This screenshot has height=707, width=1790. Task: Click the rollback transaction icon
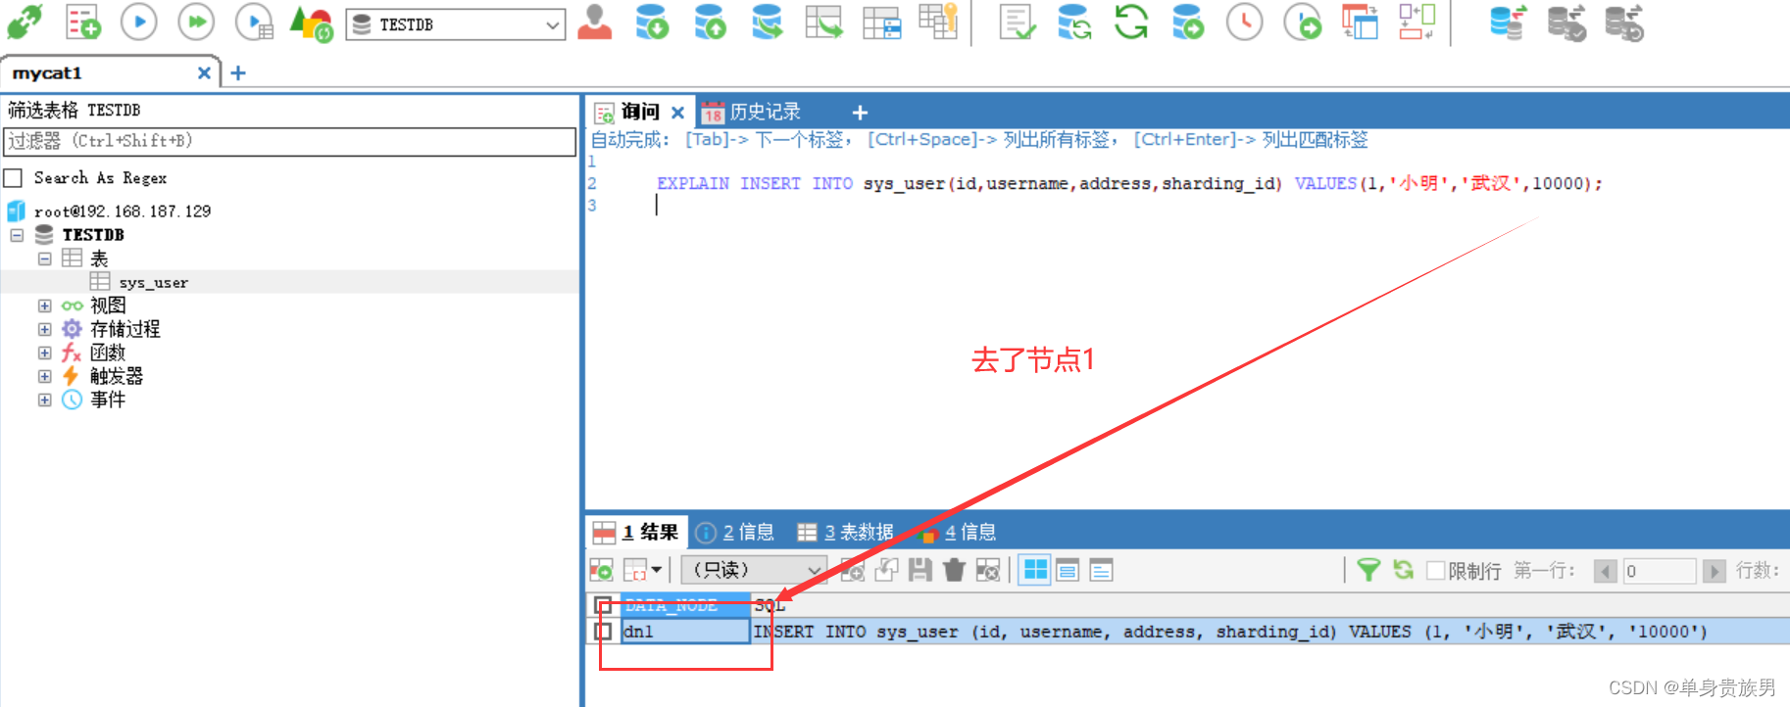tap(1624, 22)
